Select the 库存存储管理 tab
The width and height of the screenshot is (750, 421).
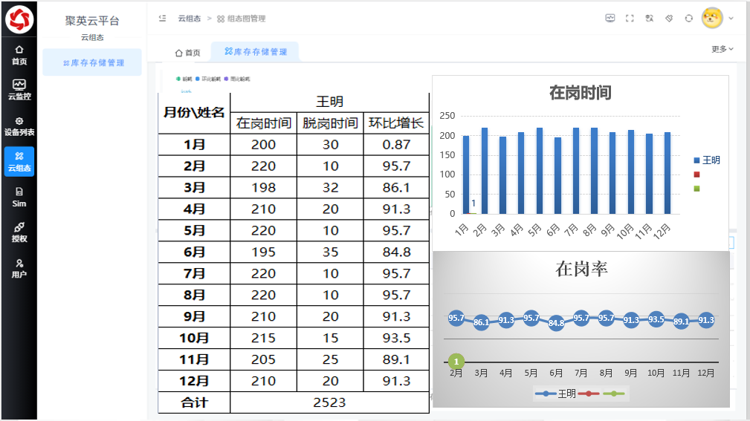point(256,52)
